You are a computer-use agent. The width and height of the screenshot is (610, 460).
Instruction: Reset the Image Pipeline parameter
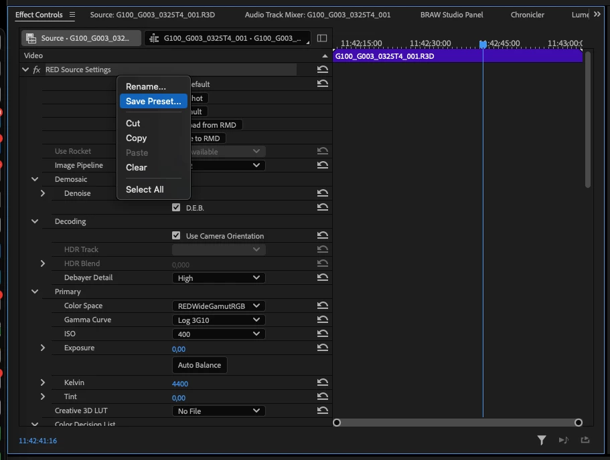(323, 164)
